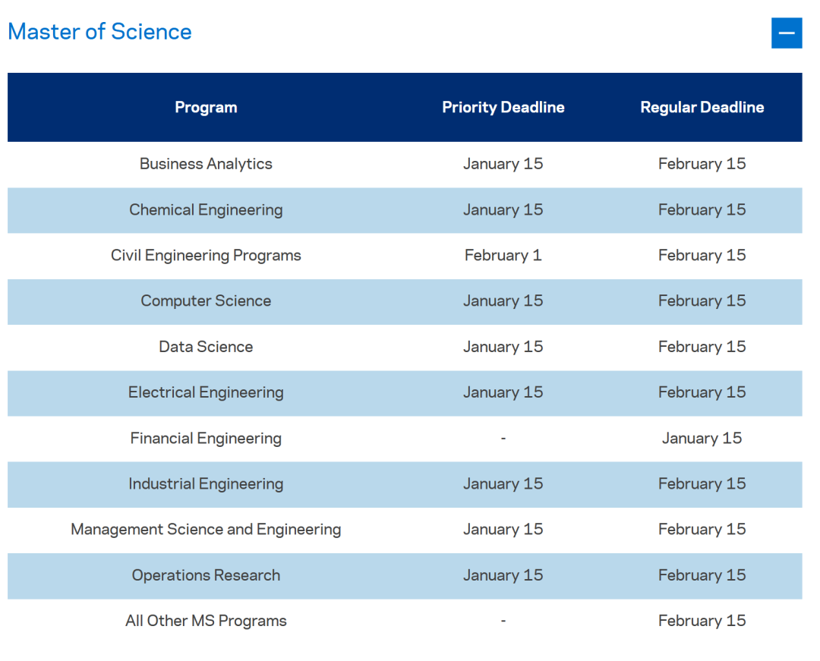The image size is (820, 661).
Task: Collapse the Master of Science section
Action: pos(787,33)
